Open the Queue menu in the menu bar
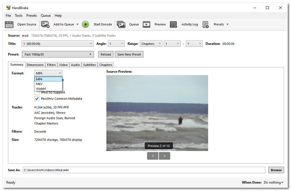 46,15
